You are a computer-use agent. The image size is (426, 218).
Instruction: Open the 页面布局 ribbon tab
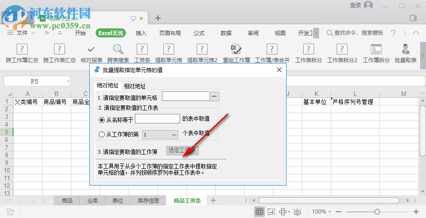170,33
